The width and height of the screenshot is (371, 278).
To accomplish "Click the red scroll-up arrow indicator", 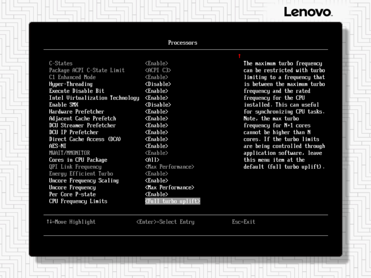I will [x=239, y=56].
